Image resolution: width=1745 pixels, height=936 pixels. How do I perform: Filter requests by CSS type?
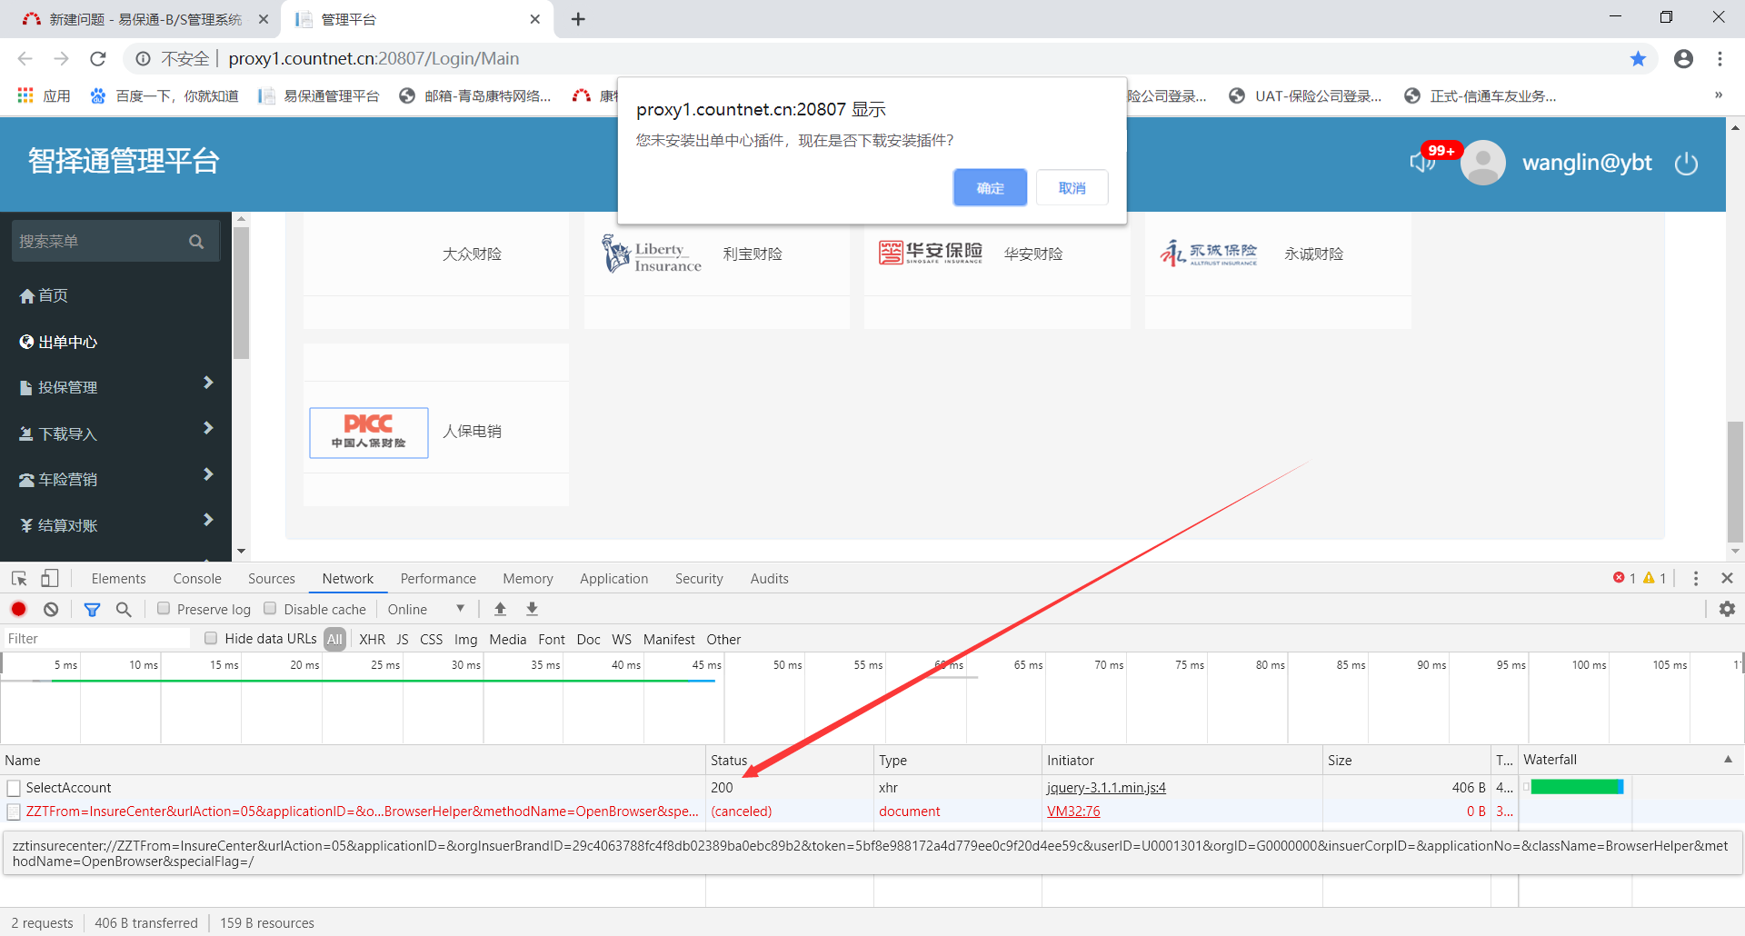point(432,639)
